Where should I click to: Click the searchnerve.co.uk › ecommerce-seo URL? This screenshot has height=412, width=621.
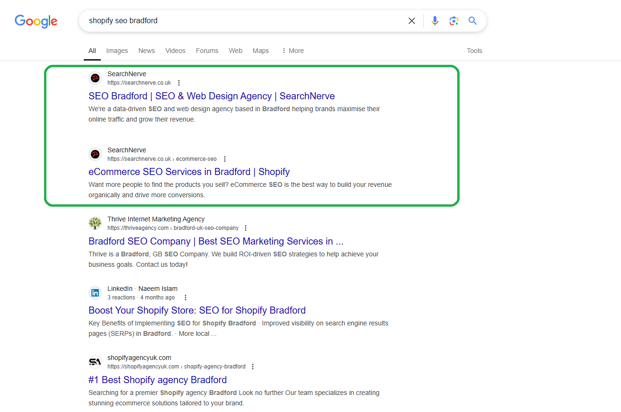point(162,159)
